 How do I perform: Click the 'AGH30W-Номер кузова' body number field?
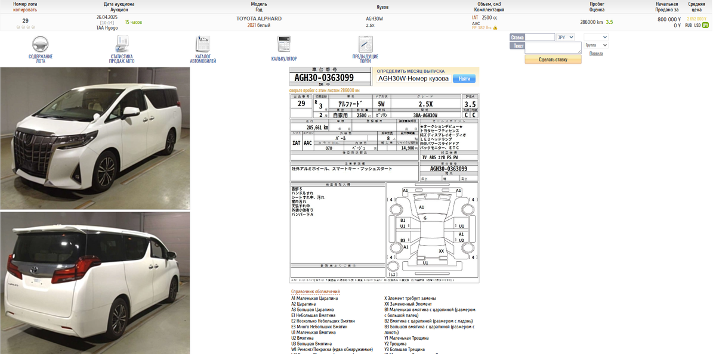point(413,79)
